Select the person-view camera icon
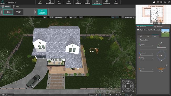 pos(96,95)
